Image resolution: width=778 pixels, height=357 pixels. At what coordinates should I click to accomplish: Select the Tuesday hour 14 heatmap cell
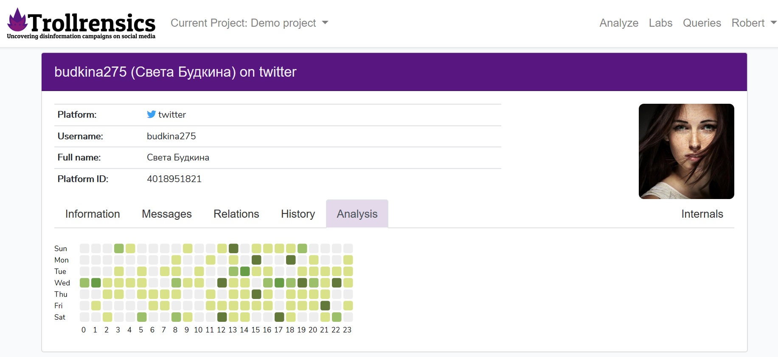(x=245, y=271)
